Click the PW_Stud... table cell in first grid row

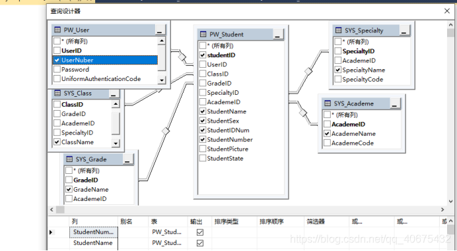pyautogui.click(x=168, y=232)
